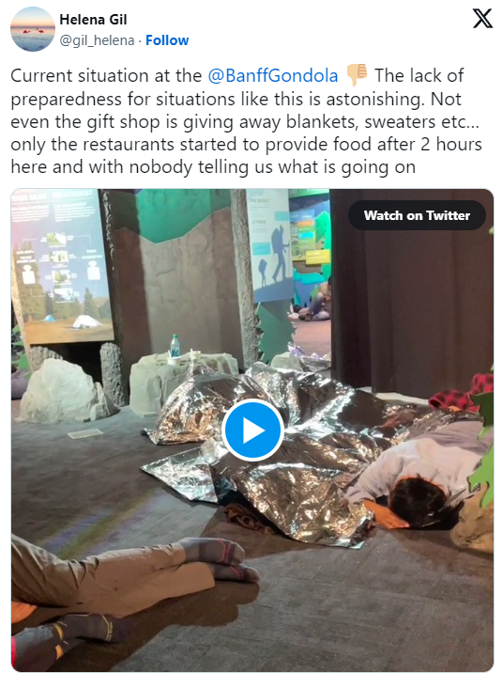Select the Helena Gil display name
This screenshot has height=673, width=503.
93,20
